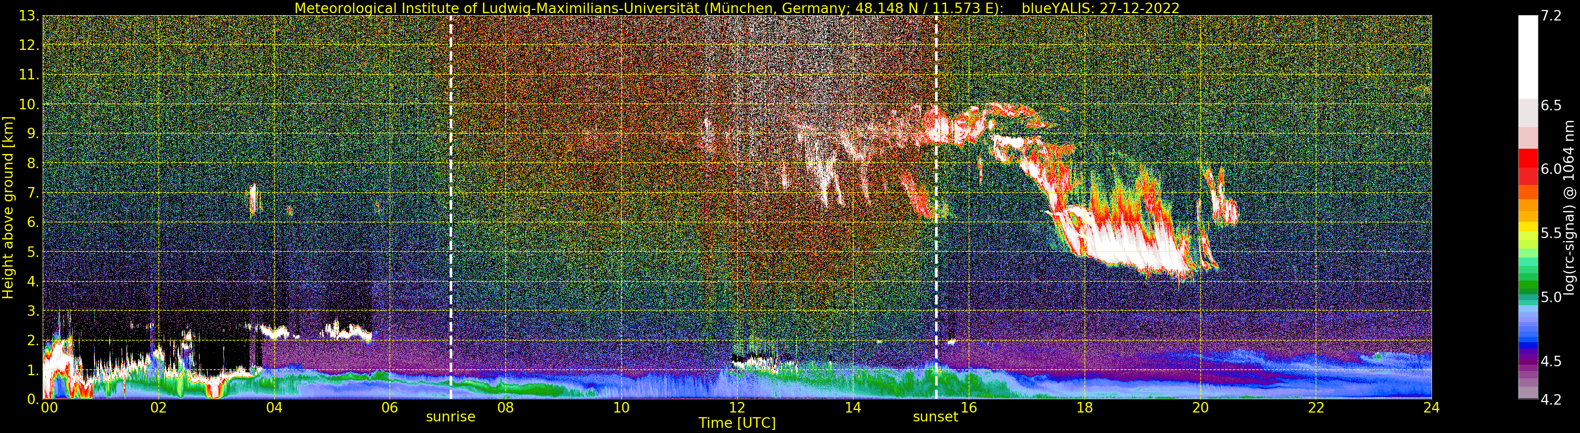1580x433 pixels.
Task: Click the colorbar tick value 6.0
Action: [x=1551, y=169]
